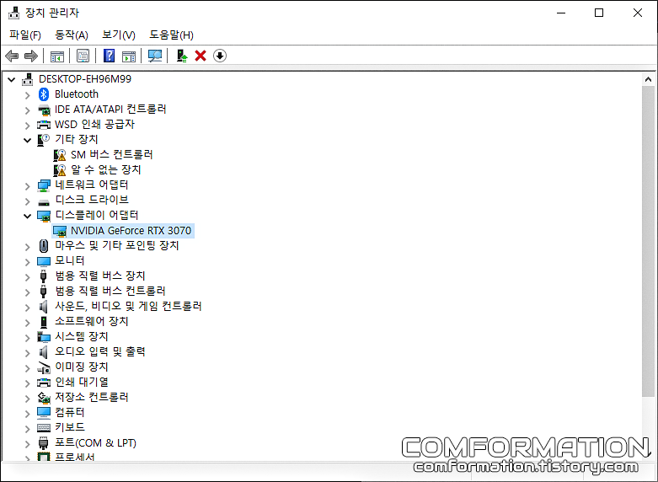Click the scrollbar up arrow
Screen dimensions: 658x482
pos(648,79)
